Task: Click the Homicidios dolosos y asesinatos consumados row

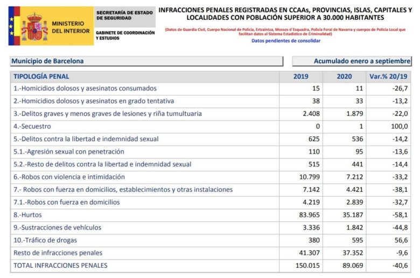Action: coord(210,88)
